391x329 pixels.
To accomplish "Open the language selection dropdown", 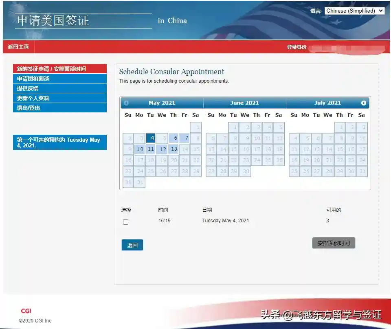I will [x=354, y=11].
